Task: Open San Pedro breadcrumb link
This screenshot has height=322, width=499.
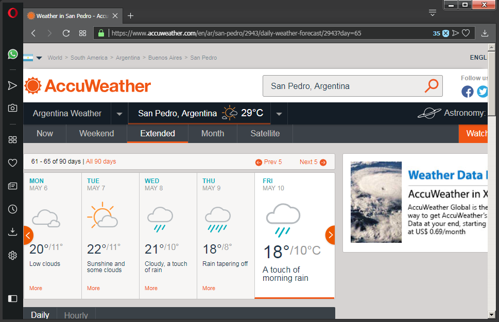Action: [203, 58]
